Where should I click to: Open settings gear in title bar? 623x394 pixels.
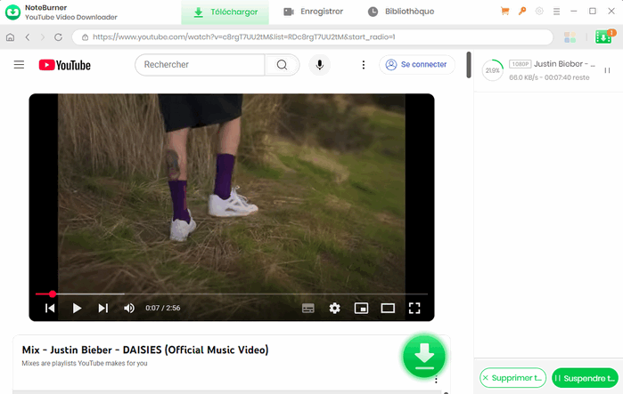click(539, 11)
